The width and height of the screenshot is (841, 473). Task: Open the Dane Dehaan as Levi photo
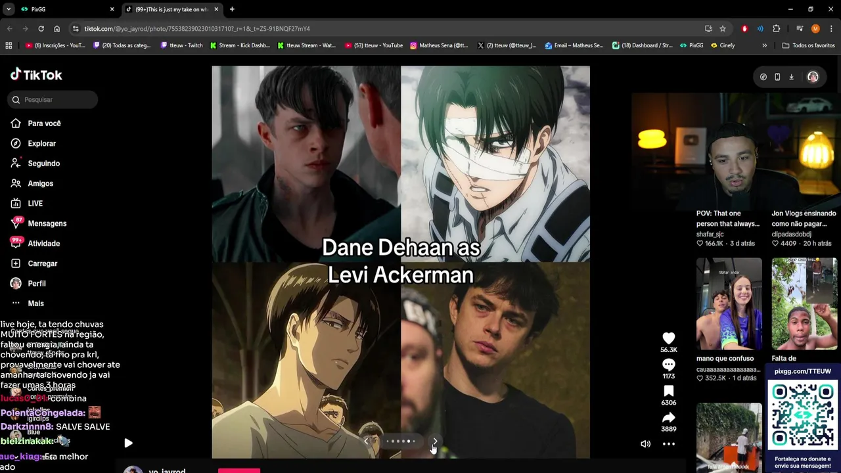(401, 261)
